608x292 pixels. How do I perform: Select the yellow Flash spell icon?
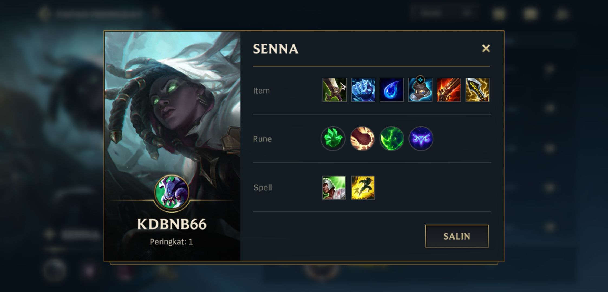point(363,188)
